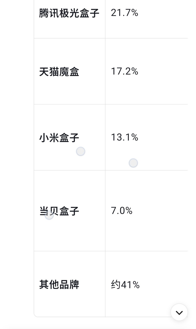
Task: Tap the 天猫魔盒 brand name
Action: (x=59, y=72)
